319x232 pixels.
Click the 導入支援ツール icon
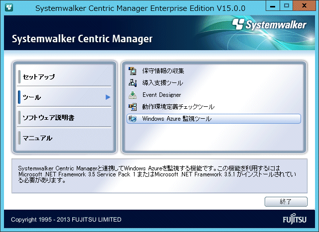133,83
